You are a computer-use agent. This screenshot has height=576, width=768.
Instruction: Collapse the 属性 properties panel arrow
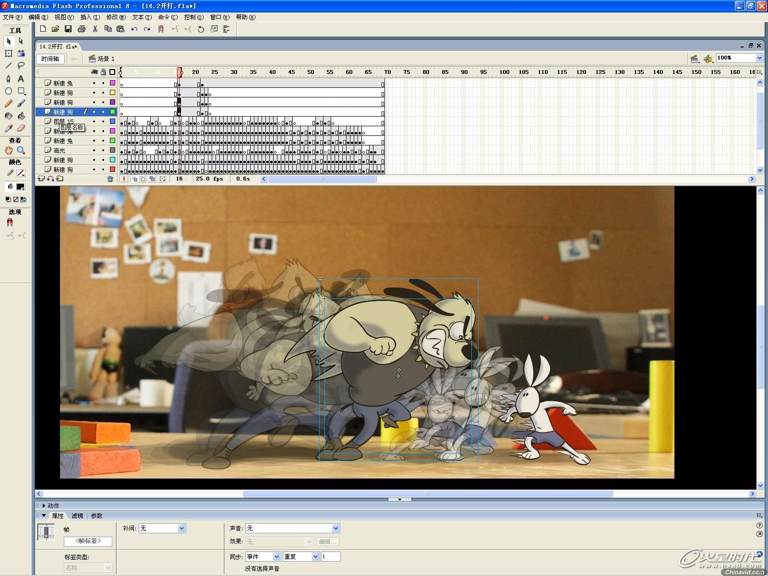(44, 516)
